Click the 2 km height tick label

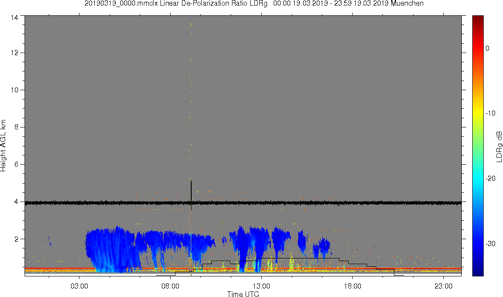[16, 239]
